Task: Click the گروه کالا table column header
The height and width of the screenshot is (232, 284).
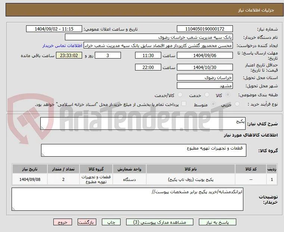Action: point(96,169)
